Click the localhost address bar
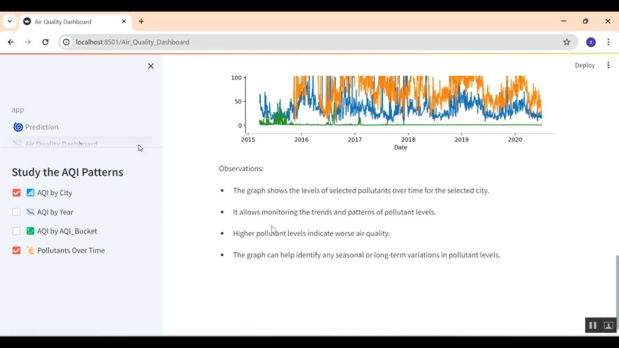The height and width of the screenshot is (348, 619). pyautogui.click(x=289, y=42)
